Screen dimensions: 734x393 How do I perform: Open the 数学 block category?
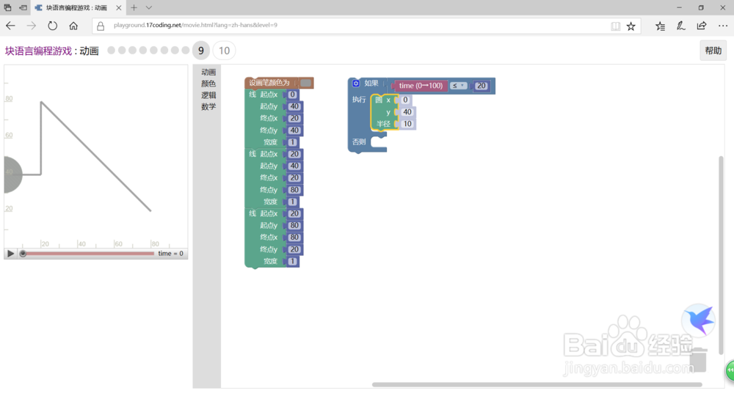pyautogui.click(x=208, y=106)
